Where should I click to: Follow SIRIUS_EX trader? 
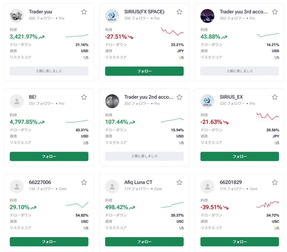(240, 156)
